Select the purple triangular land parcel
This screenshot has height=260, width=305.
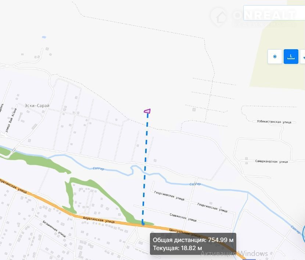pos(148,111)
